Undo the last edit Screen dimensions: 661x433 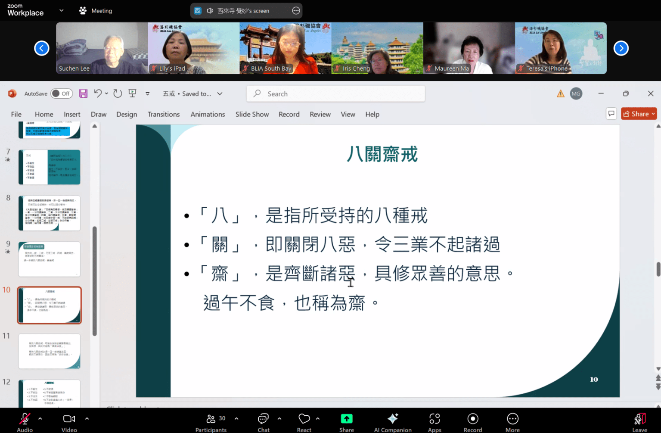(x=98, y=93)
